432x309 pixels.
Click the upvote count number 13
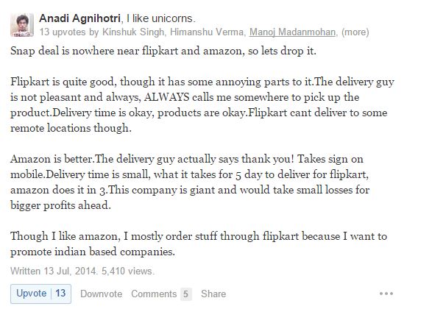coord(60,293)
